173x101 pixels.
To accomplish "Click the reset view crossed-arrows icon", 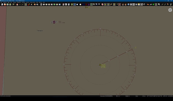I will [41, 4].
